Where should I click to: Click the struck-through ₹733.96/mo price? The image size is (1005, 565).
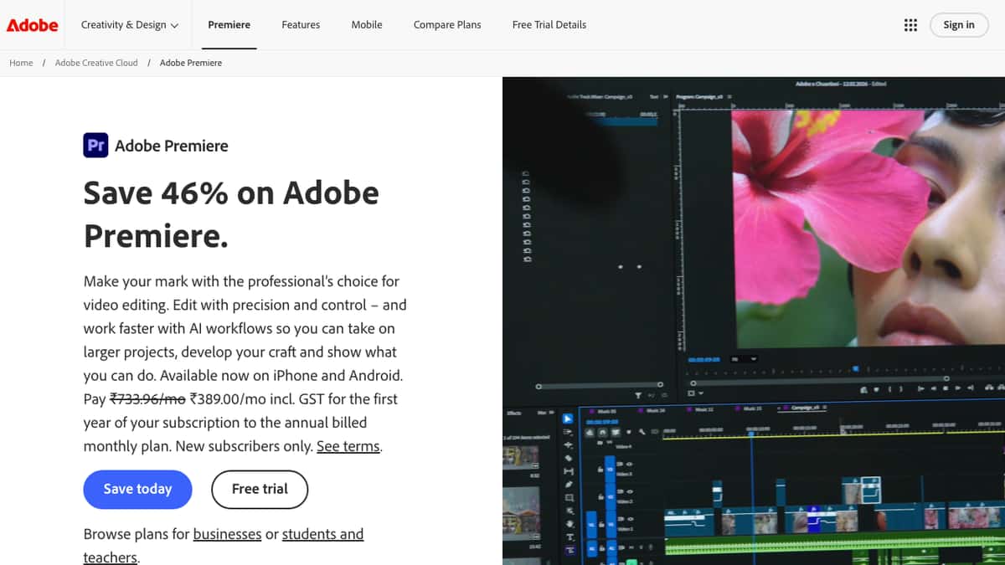[147, 399]
